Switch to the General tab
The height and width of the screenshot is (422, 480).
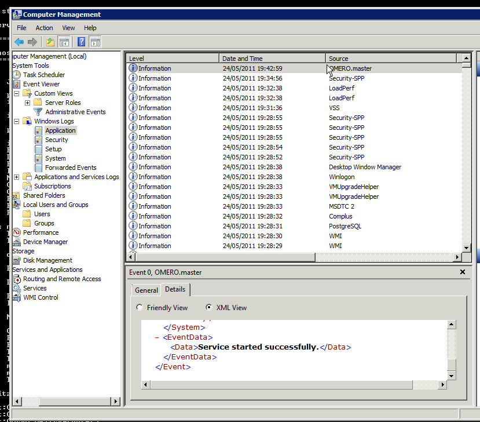[x=146, y=290]
